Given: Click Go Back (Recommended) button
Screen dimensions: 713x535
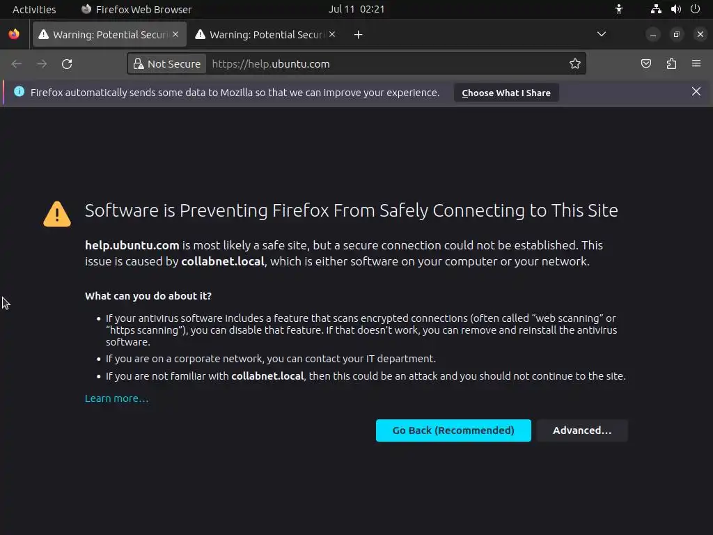Looking at the screenshot, I should [x=453, y=431].
